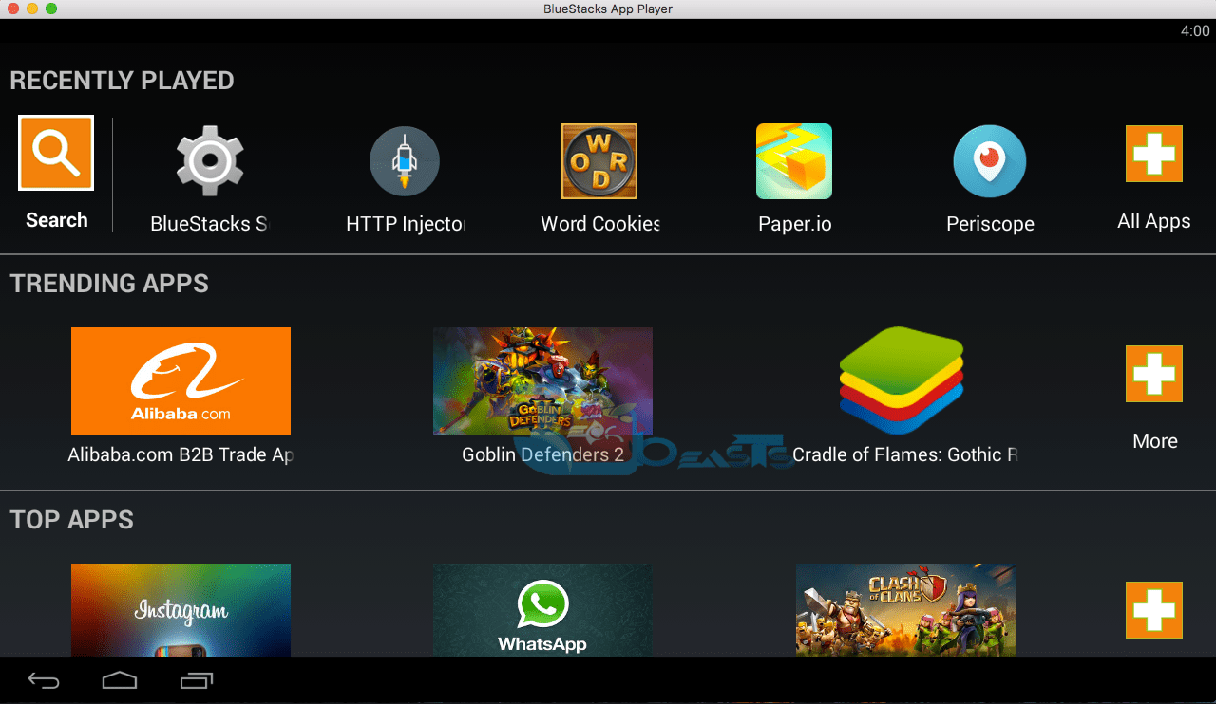Open Alibaba.com trending app thumbnail
This screenshot has width=1216, height=704.
click(180, 380)
